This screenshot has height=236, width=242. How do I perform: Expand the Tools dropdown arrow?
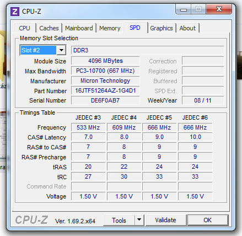(x=139, y=219)
